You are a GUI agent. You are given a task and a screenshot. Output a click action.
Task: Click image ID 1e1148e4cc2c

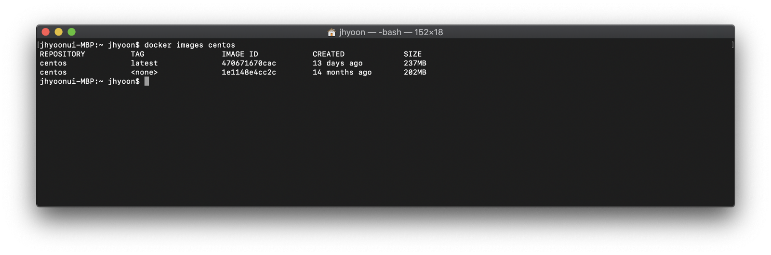[249, 72]
